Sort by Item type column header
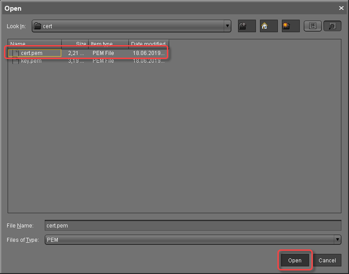 point(108,44)
